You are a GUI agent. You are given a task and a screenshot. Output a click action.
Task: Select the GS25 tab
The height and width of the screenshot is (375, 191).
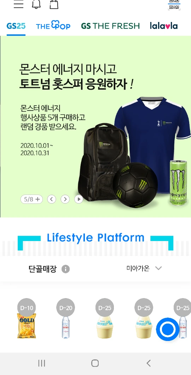pyautogui.click(x=16, y=26)
